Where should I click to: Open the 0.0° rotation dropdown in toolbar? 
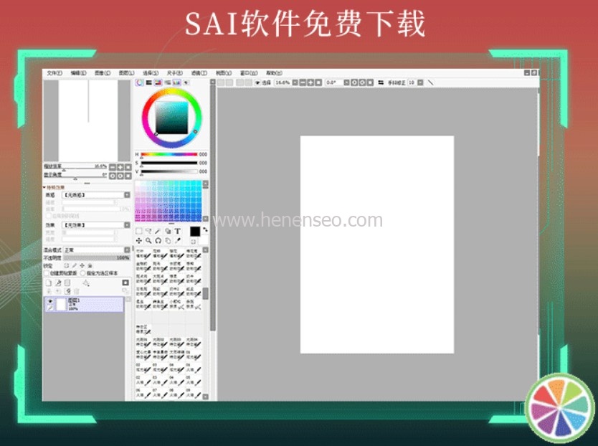click(346, 82)
